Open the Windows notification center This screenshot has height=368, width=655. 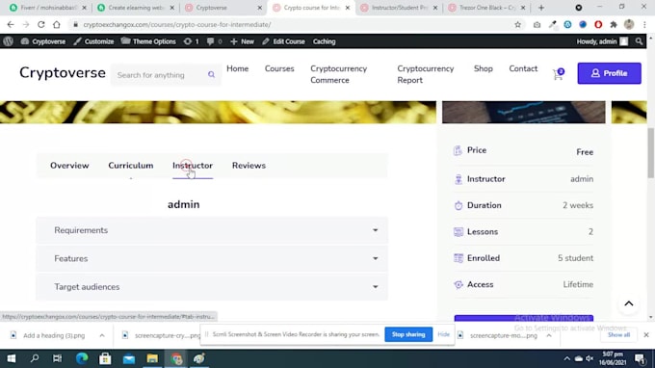(640, 358)
